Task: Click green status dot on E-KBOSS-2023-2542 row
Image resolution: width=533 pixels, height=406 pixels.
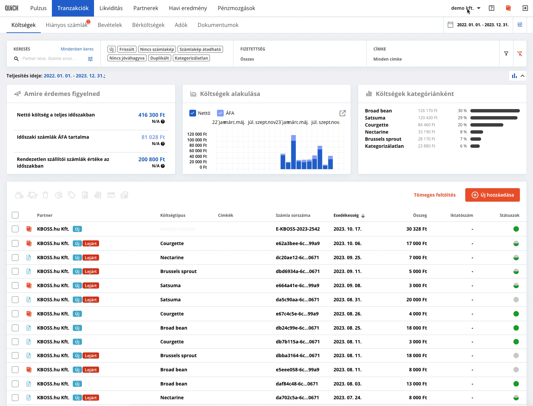Action: click(x=516, y=229)
